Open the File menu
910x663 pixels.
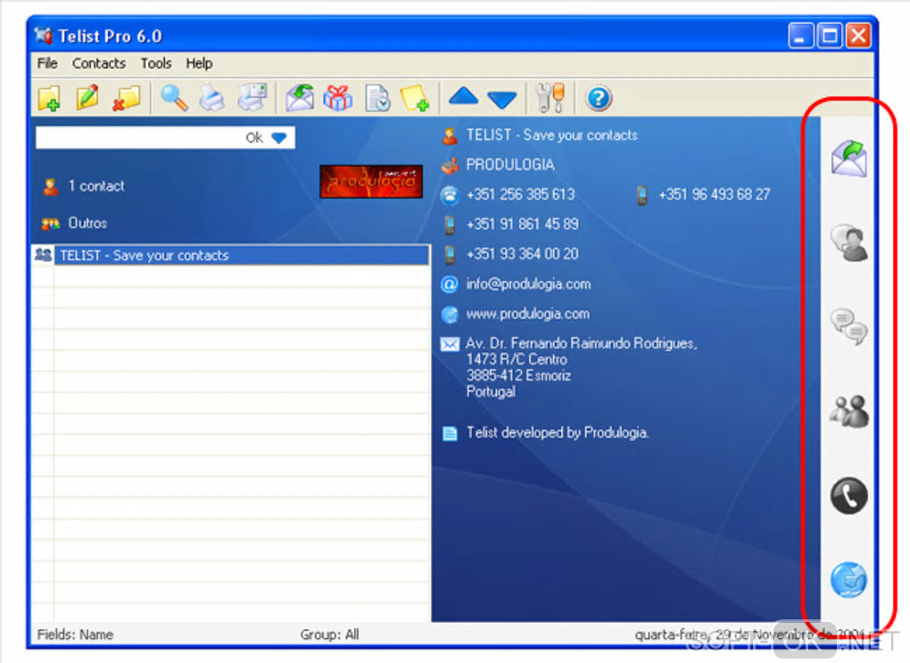click(47, 63)
